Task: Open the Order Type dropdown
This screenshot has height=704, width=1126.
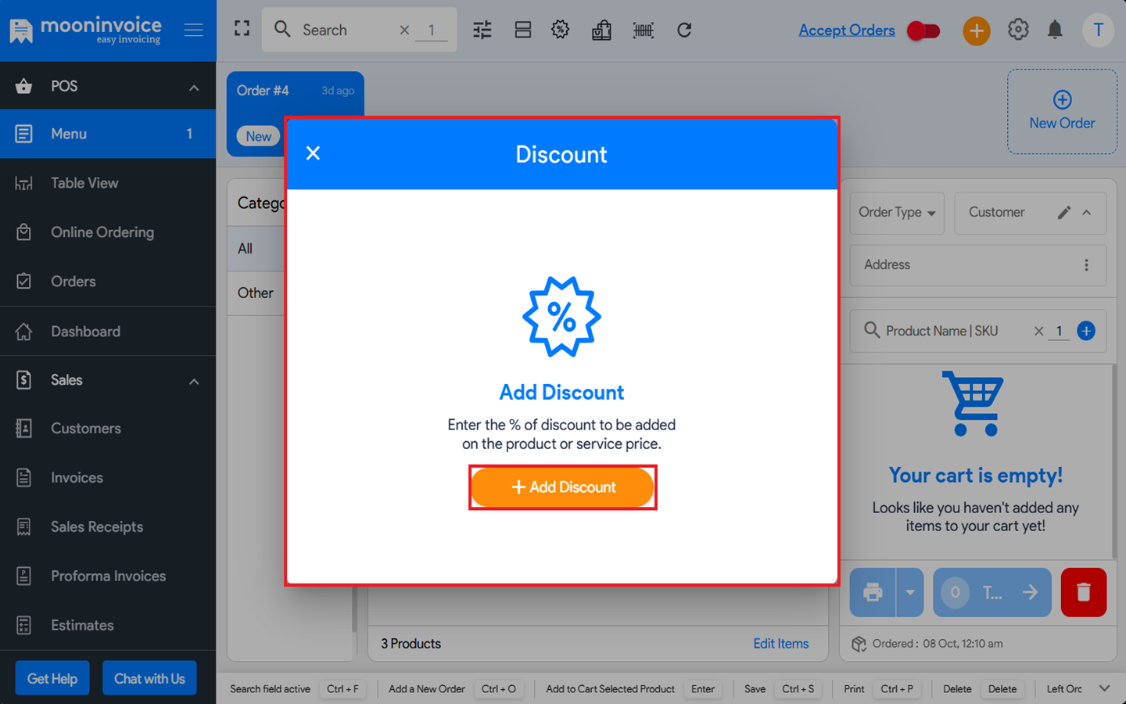Action: coord(897,213)
